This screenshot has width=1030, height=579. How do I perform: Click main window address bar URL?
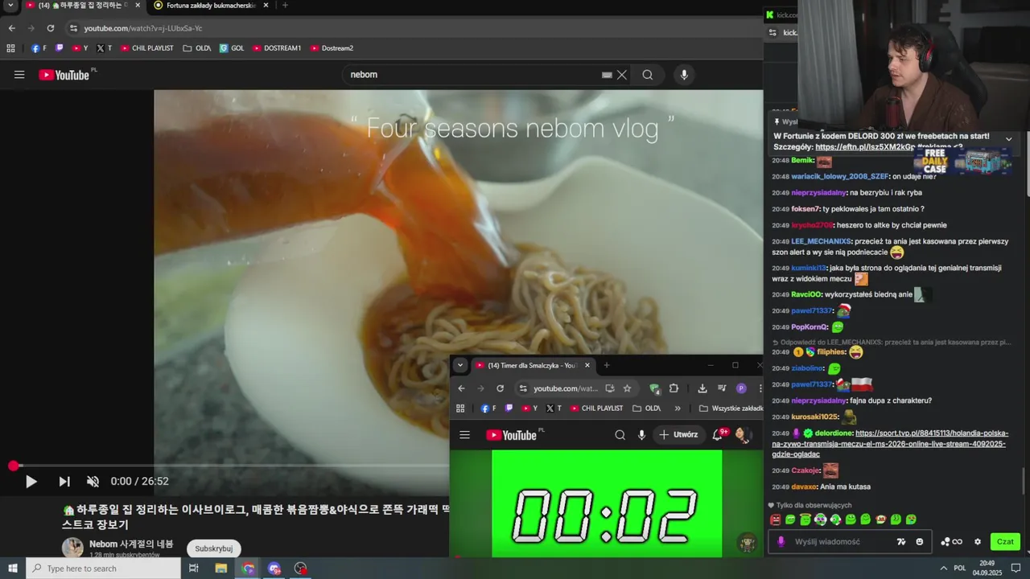tap(143, 28)
